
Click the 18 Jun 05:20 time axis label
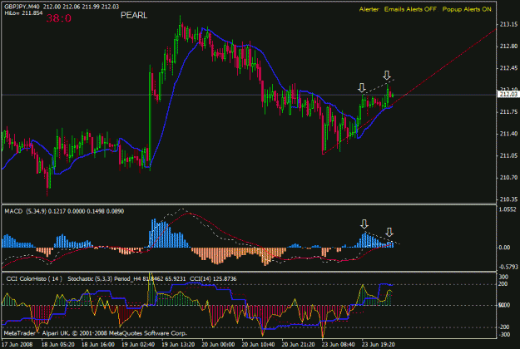tap(57, 344)
